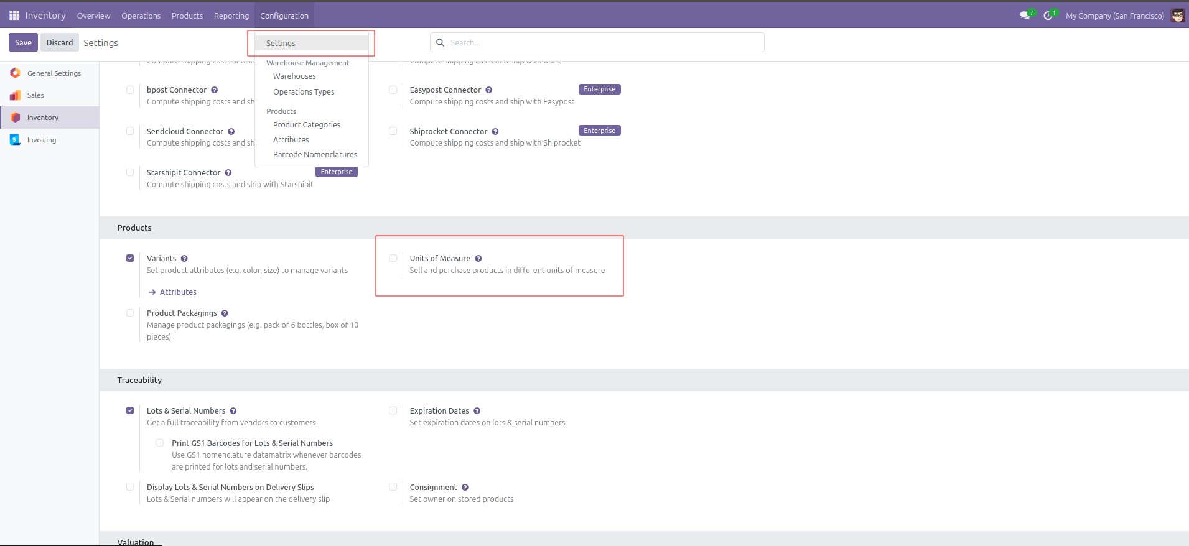Click the help icon next to Expiration Dates
1189x546 pixels.
tap(477, 411)
